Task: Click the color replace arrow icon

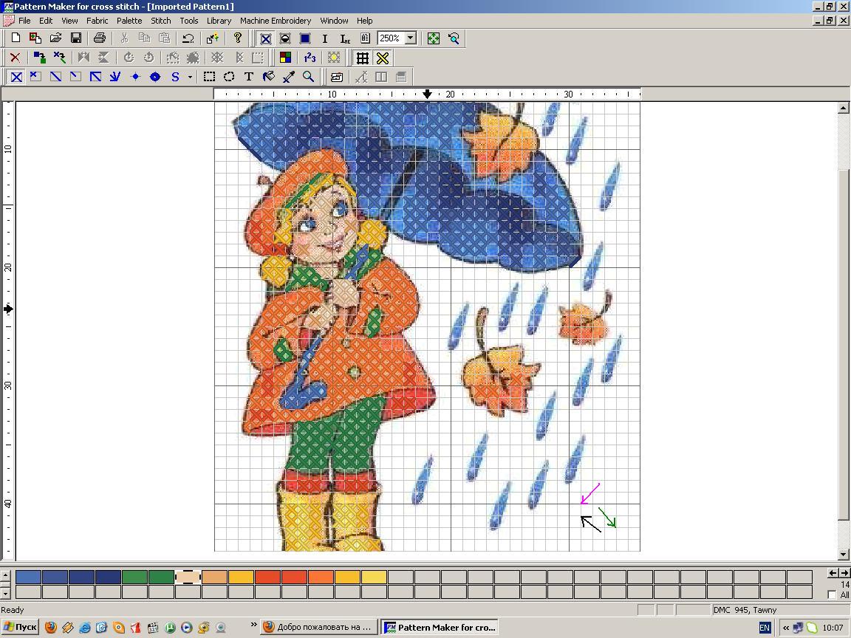Action: 39,58
